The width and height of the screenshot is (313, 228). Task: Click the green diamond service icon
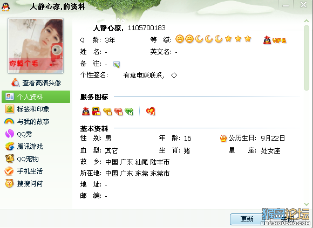click(129, 112)
